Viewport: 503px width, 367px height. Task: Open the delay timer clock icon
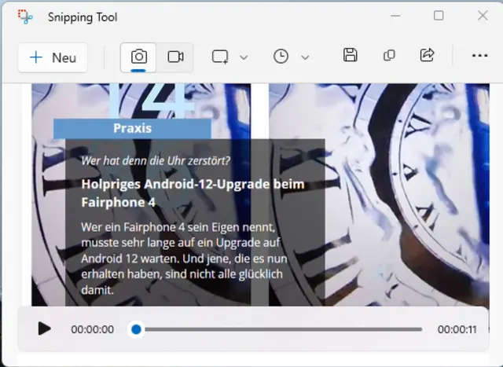(281, 57)
